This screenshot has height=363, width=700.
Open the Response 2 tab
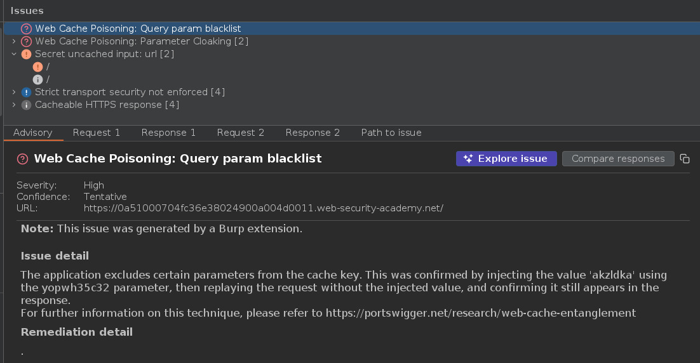(x=313, y=133)
